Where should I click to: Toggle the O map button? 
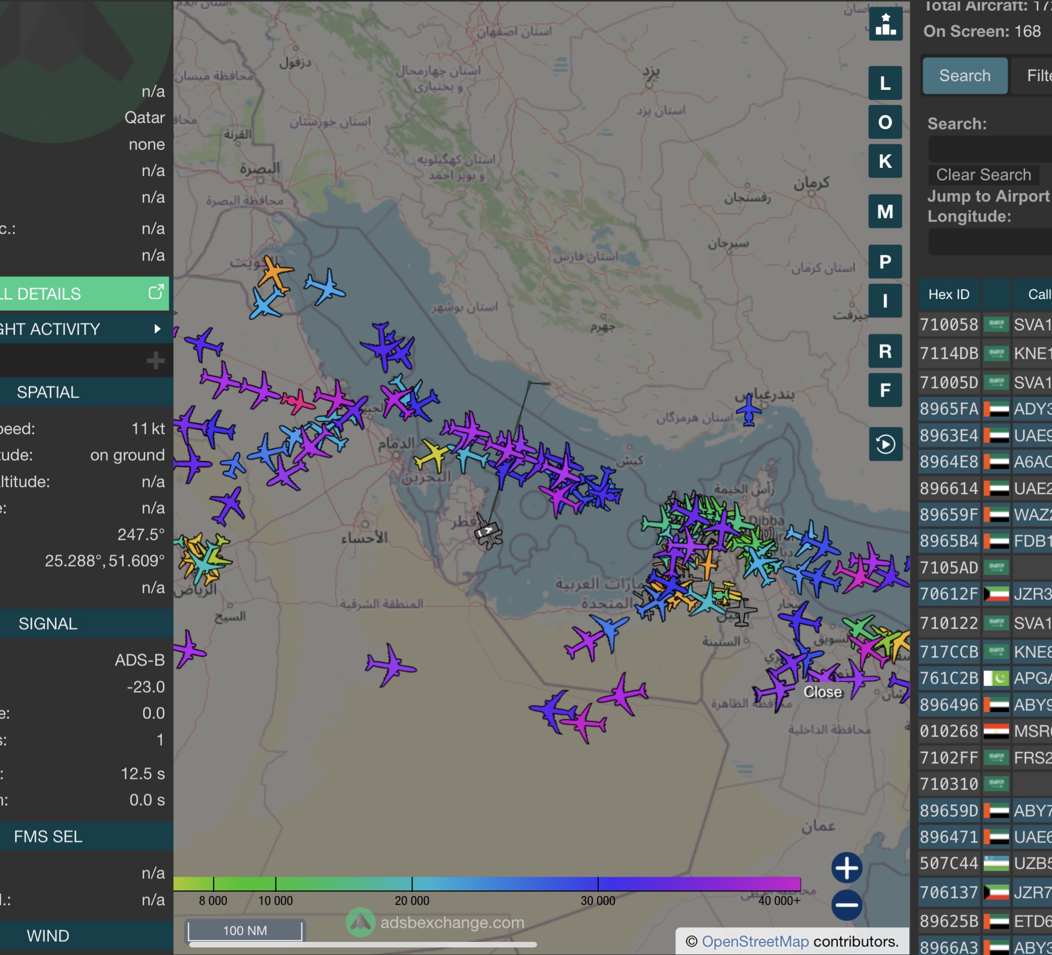tap(885, 122)
